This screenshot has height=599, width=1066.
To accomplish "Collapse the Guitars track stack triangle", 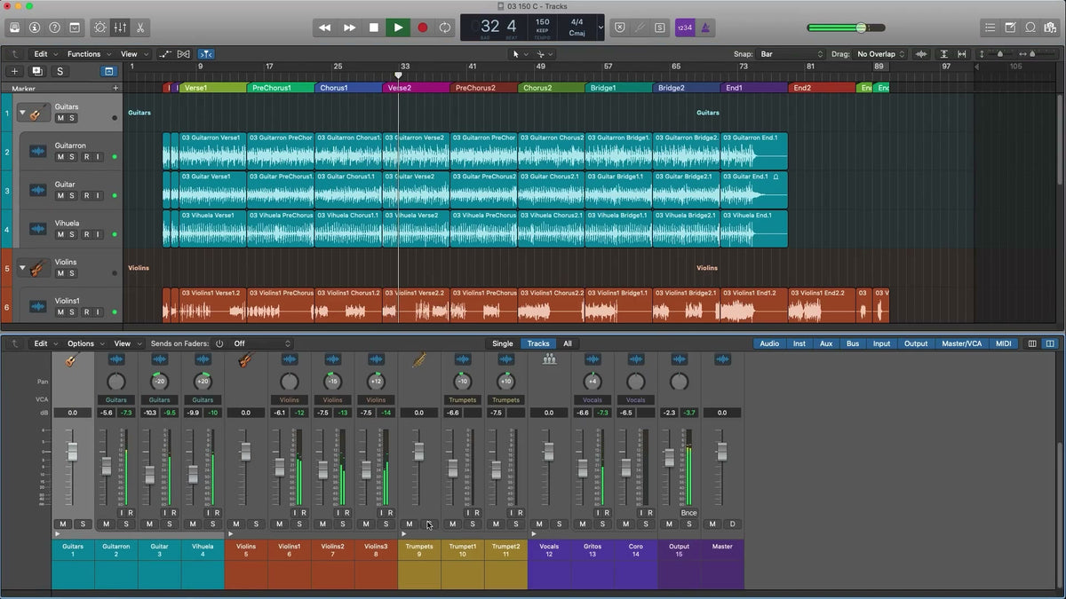I will tap(22, 113).
